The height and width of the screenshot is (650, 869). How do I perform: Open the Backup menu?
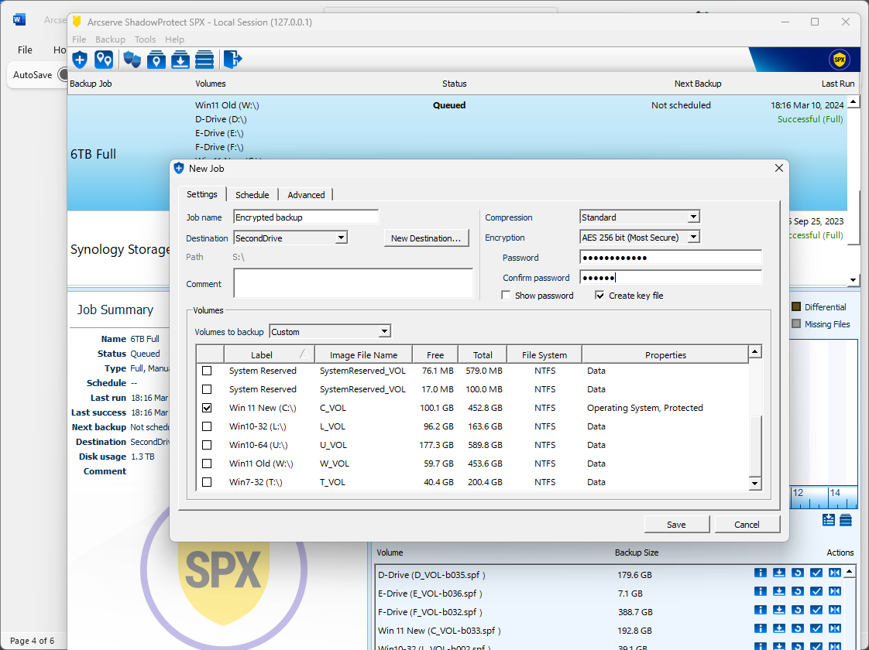coord(110,39)
